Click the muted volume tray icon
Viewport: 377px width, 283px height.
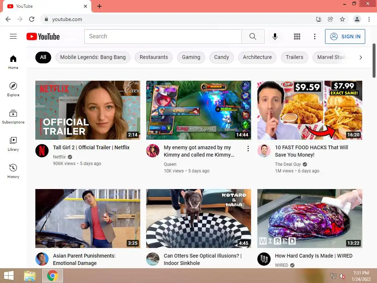(342, 276)
